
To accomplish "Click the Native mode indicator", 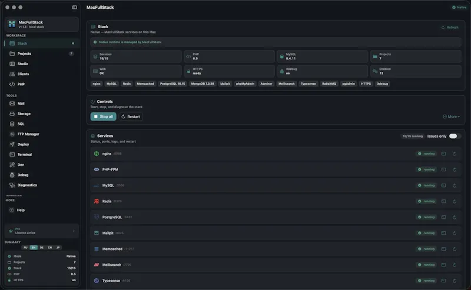I will coord(459,8).
